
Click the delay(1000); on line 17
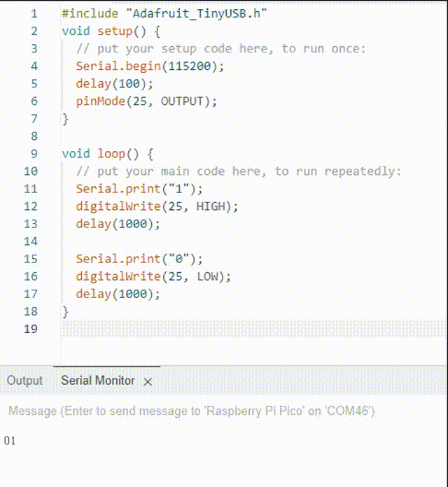[118, 294]
